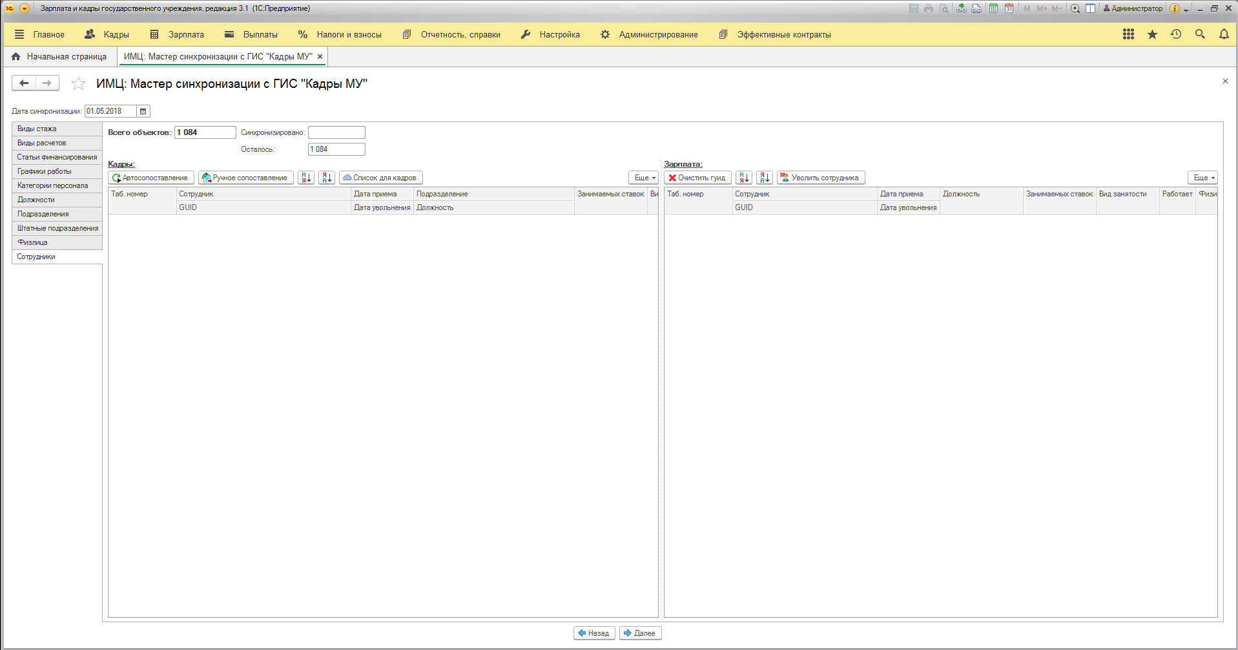Open history clock icon
The width and height of the screenshot is (1238, 650).
(1175, 34)
